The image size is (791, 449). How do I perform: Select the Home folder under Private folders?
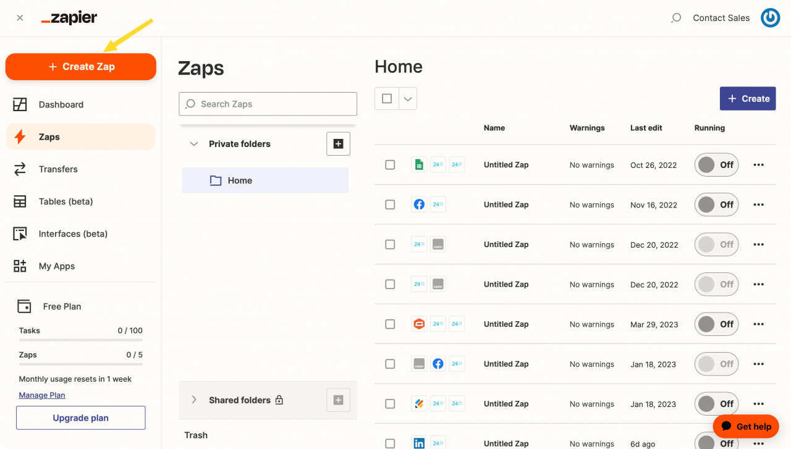(240, 180)
